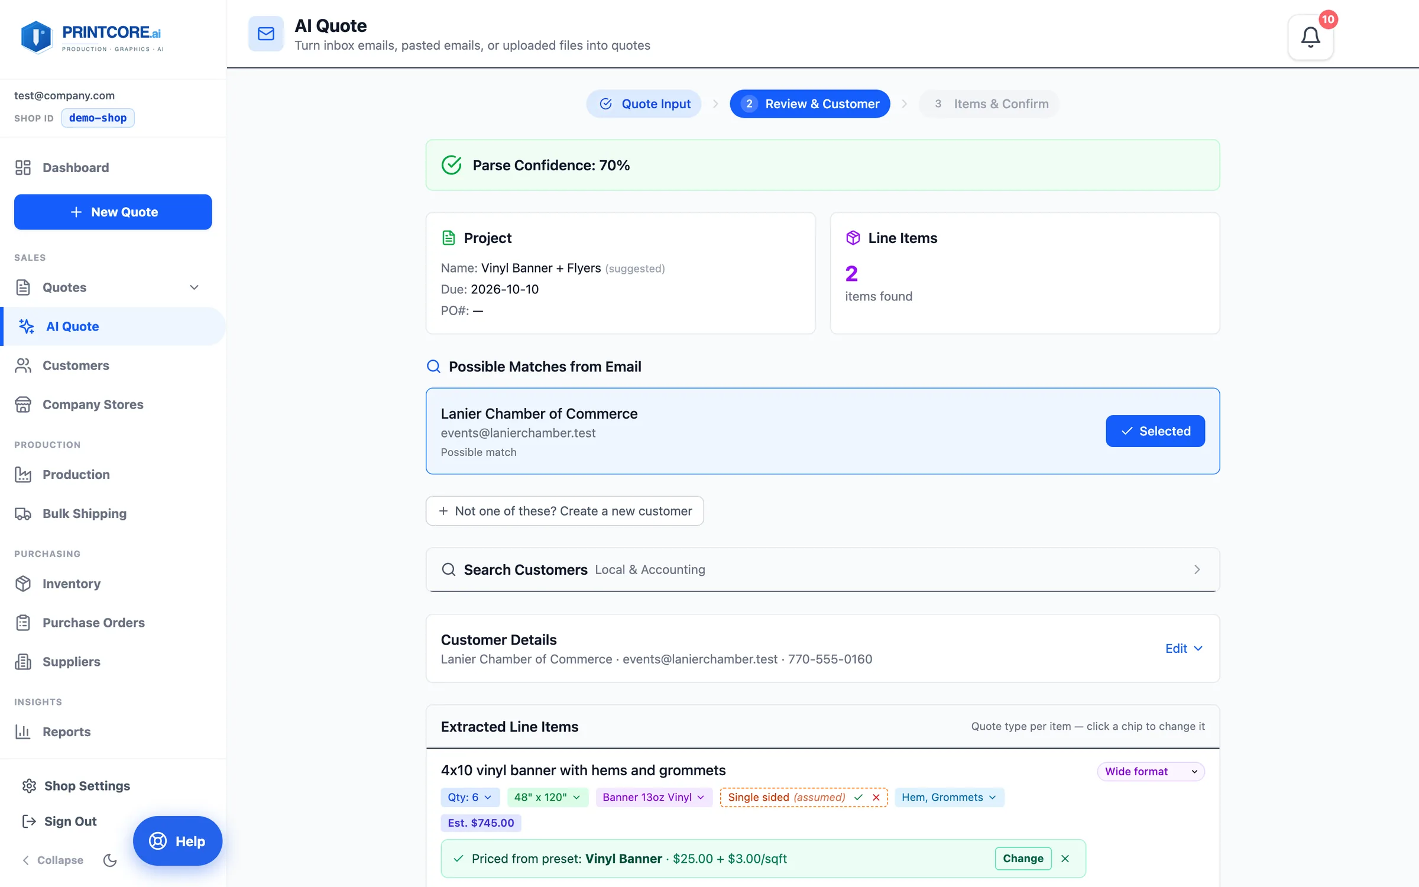1419x887 pixels.
Task: Click the PrintCore.ai logo
Action: [x=92, y=37]
